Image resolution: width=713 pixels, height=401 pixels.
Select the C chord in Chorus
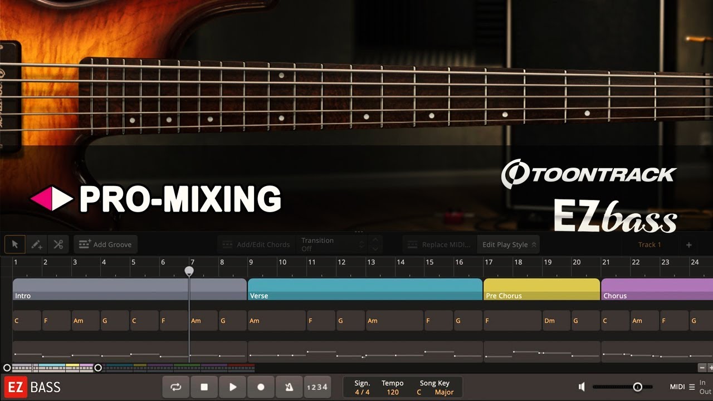coord(615,321)
